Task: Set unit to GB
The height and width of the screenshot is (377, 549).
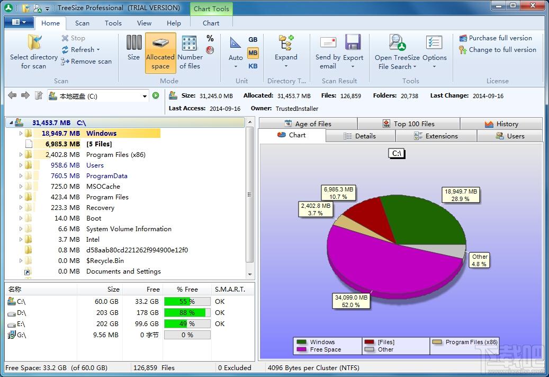Action: click(x=253, y=40)
